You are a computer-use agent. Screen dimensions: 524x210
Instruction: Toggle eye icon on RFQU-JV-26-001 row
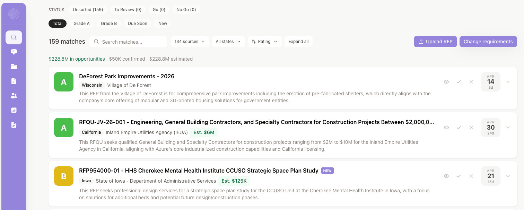click(446, 128)
